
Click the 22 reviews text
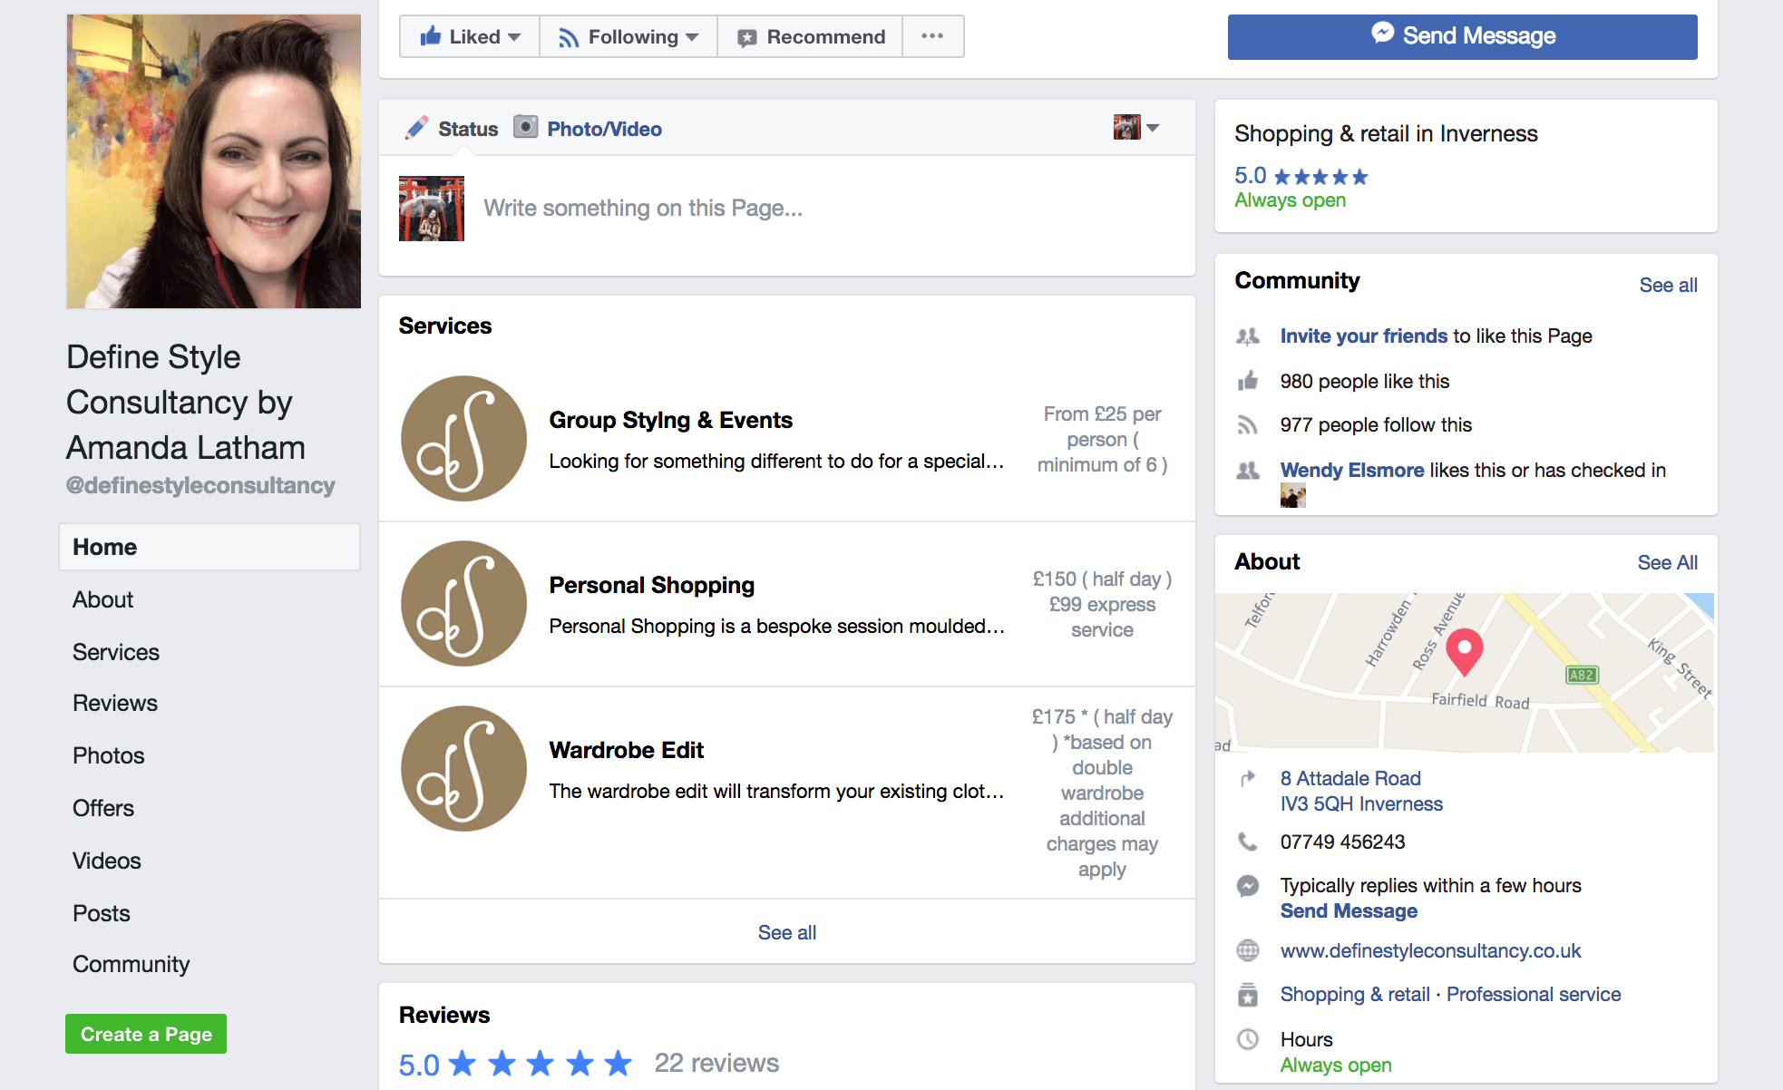pos(716,1063)
